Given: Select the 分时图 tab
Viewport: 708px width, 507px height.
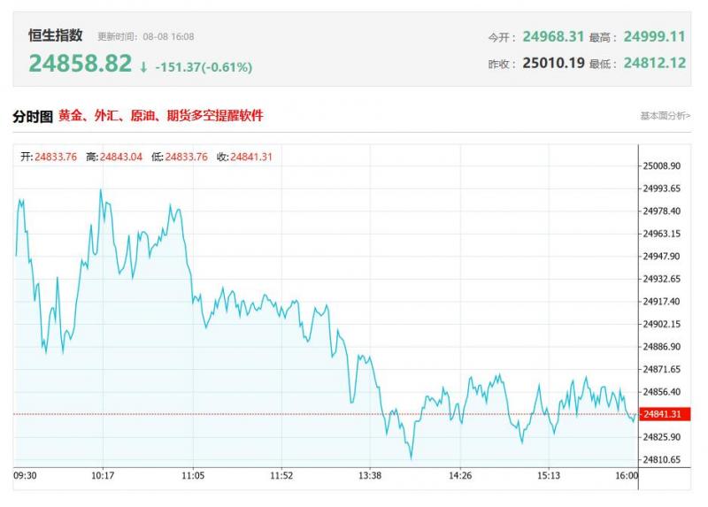Looking at the screenshot, I should click(33, 117).
